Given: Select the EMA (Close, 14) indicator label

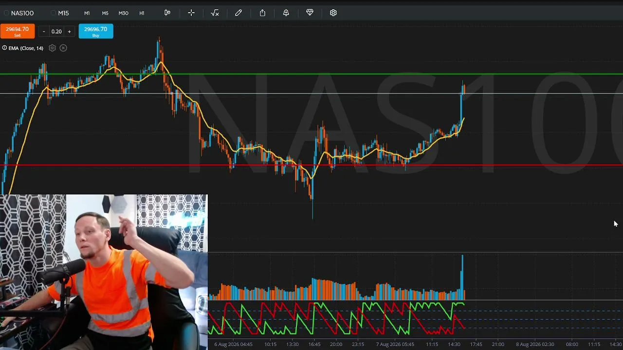Looking at the screenshot, I should [x=26, y=48].
